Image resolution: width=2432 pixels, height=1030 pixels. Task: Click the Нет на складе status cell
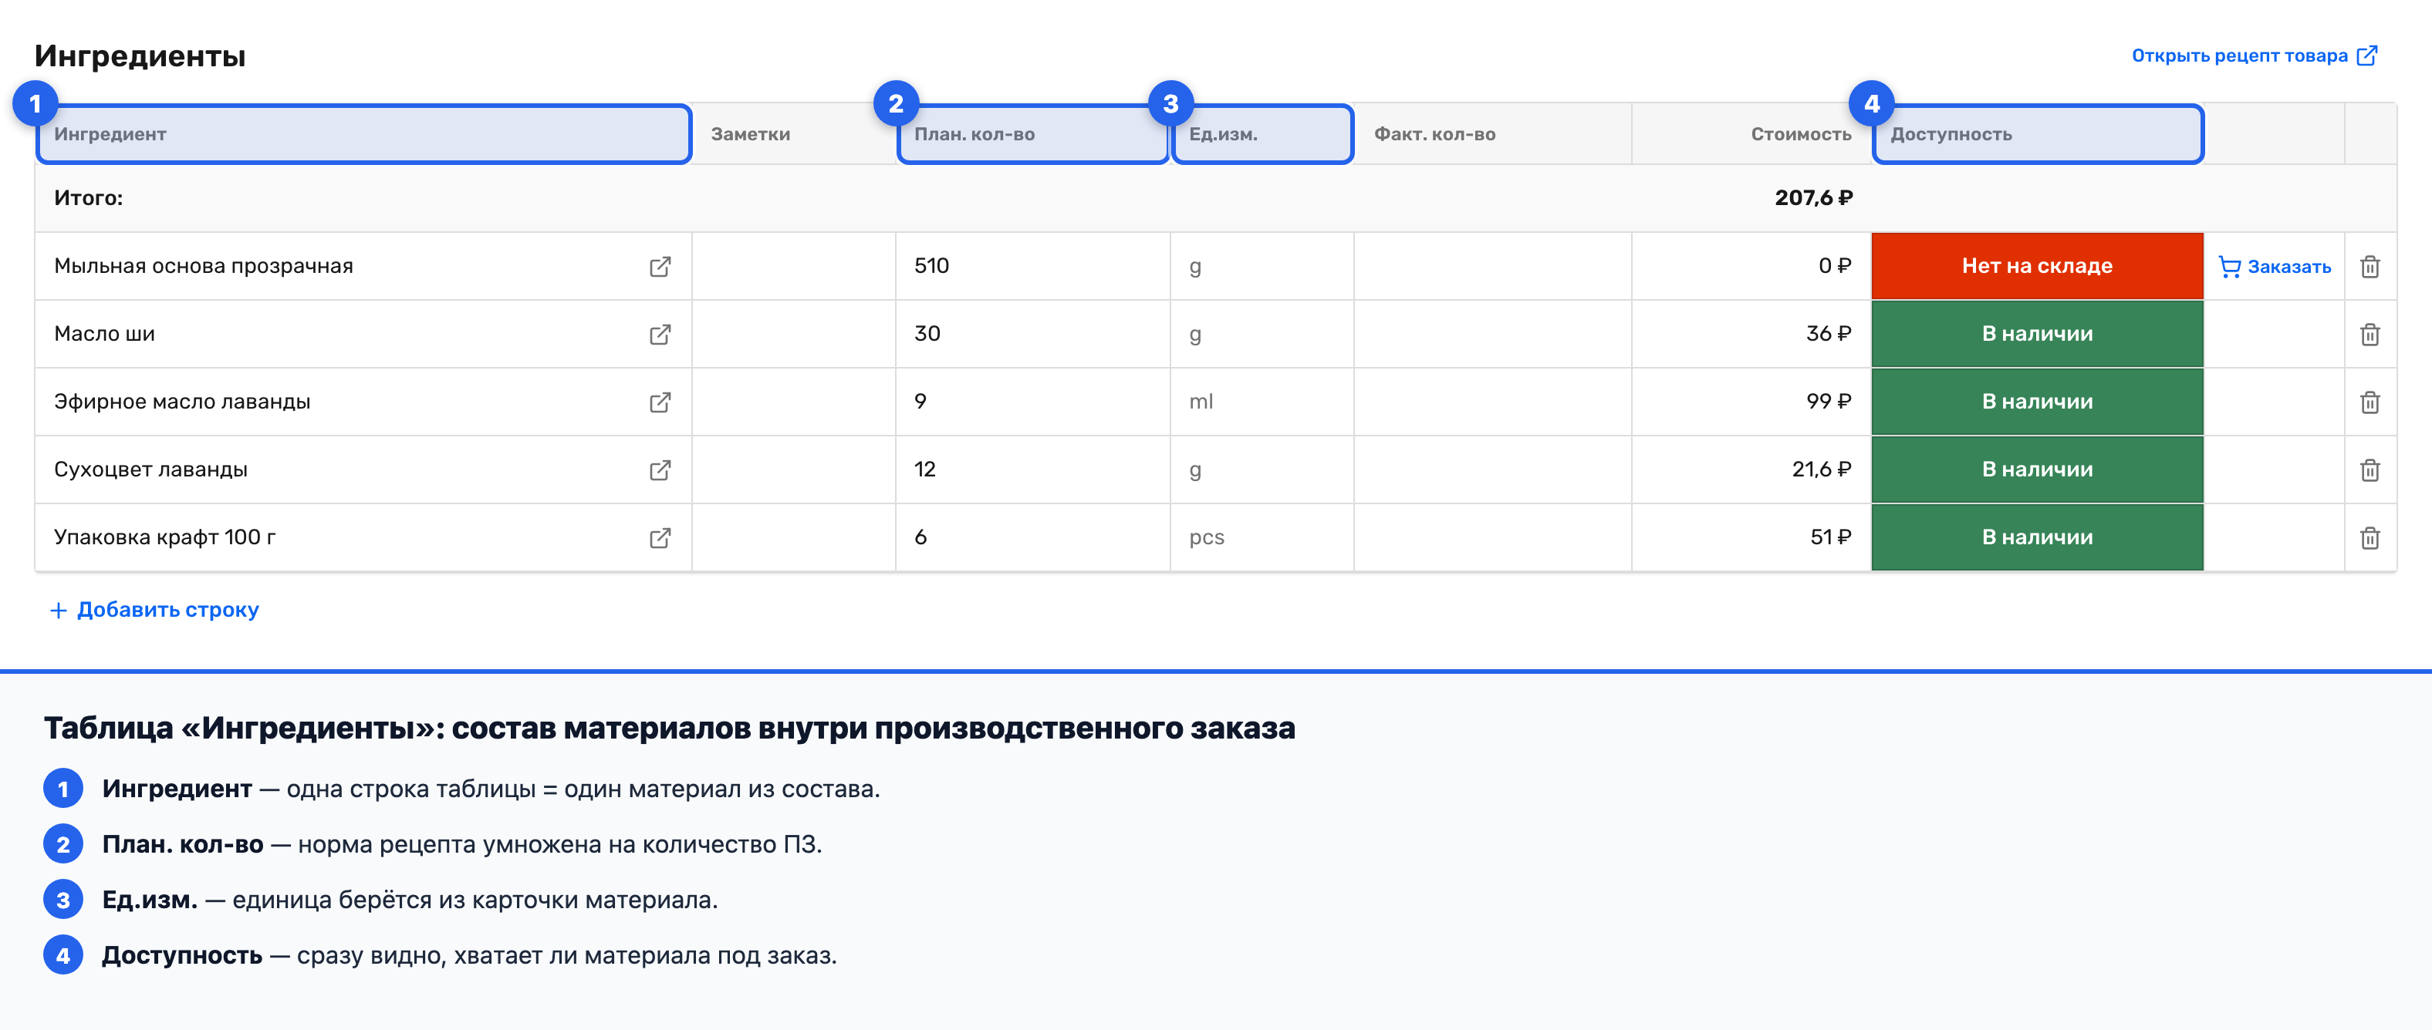2038,266
